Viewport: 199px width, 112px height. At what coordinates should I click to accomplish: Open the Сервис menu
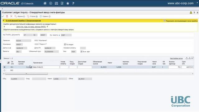click(x=45, y=16)
